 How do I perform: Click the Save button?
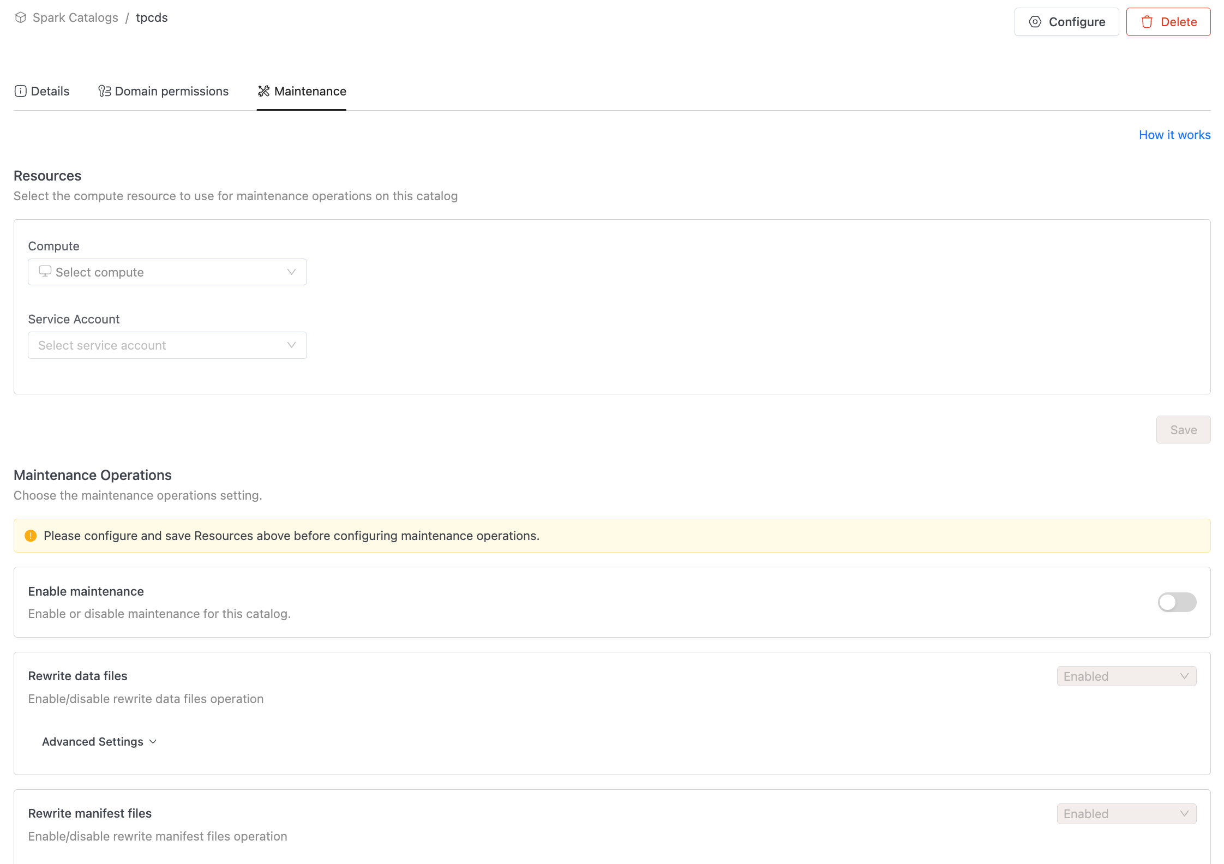[1183, 430]
